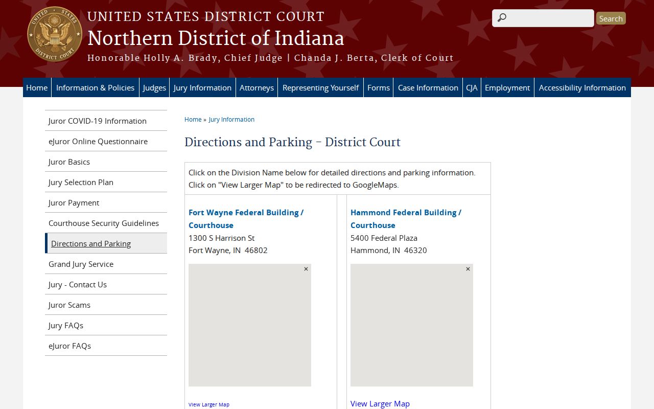654x409 pixels.
Task: Click the Home breadcrumb link
Action: pyautogui.click(x=193, y=120)
